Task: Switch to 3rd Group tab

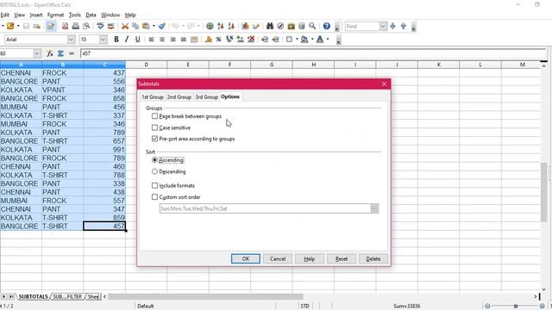Action: pyautogui.click(x=207, y=96)
